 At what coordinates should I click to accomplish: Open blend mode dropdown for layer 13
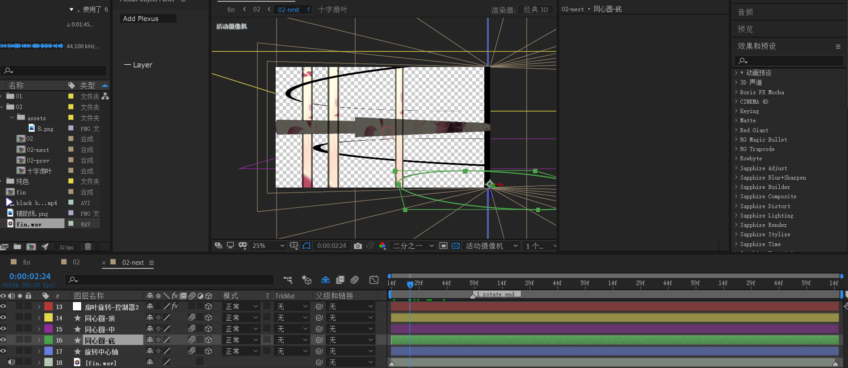click(241, 306)
